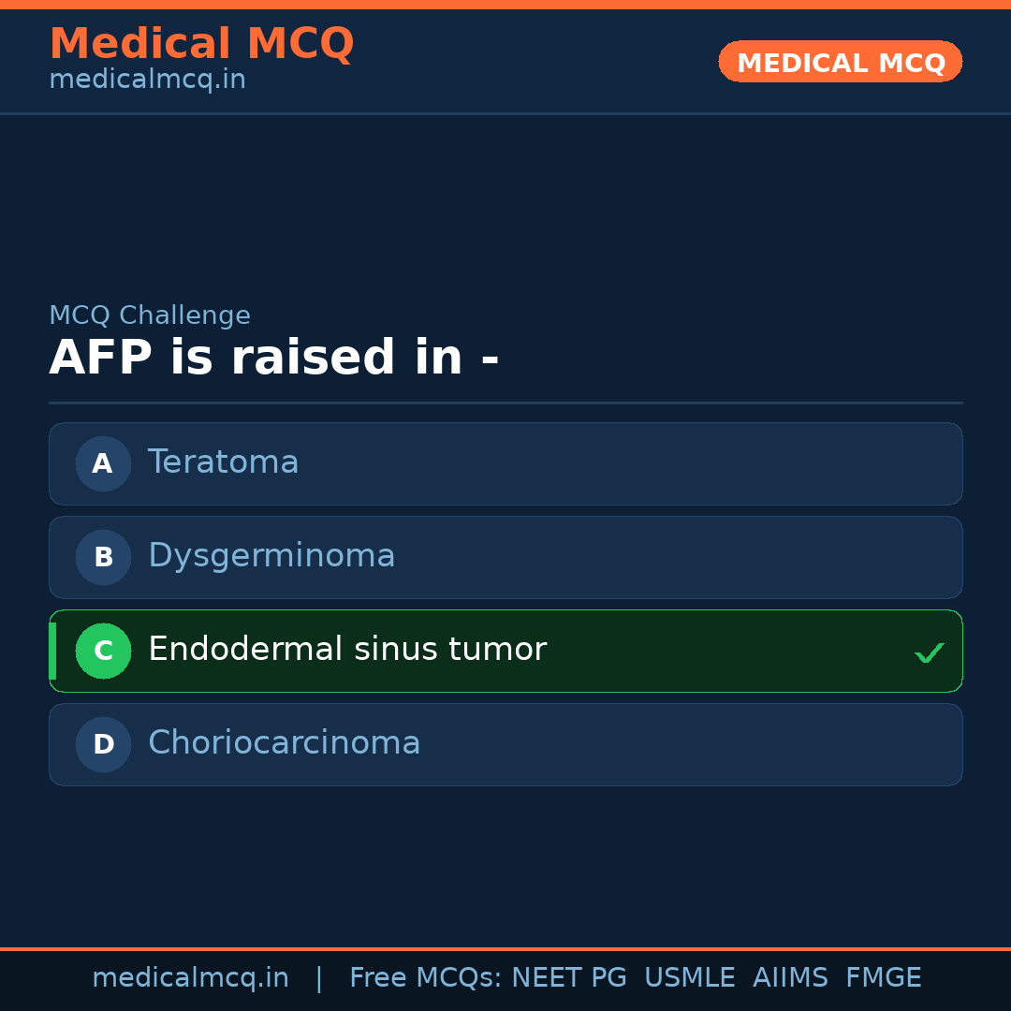Viewport: 1011px width, 1011px height.
Task: Click the FMGE footer text
Action: coord(884,978)
